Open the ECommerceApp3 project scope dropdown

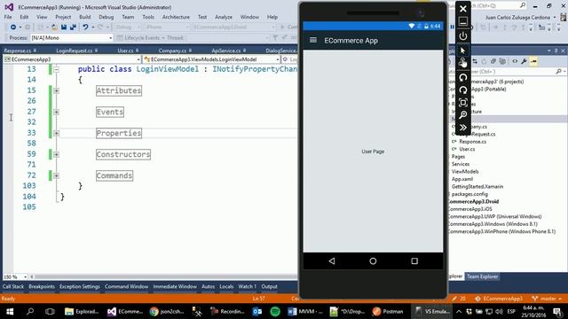click(138, 59)
